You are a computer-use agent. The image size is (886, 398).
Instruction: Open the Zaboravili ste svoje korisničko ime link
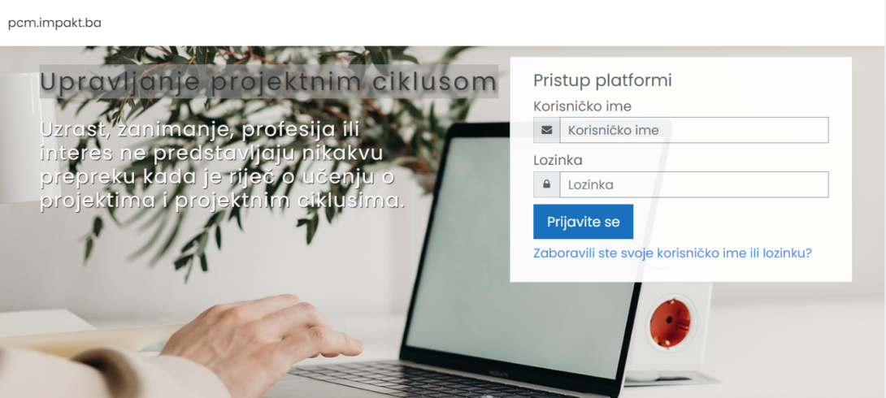click(672, 253)
